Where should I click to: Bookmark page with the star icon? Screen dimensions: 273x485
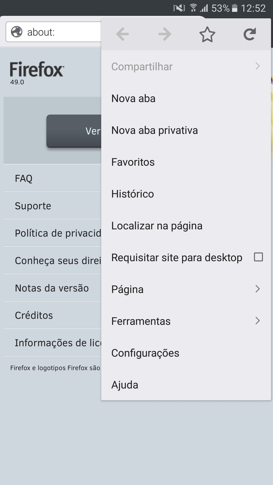207,34
